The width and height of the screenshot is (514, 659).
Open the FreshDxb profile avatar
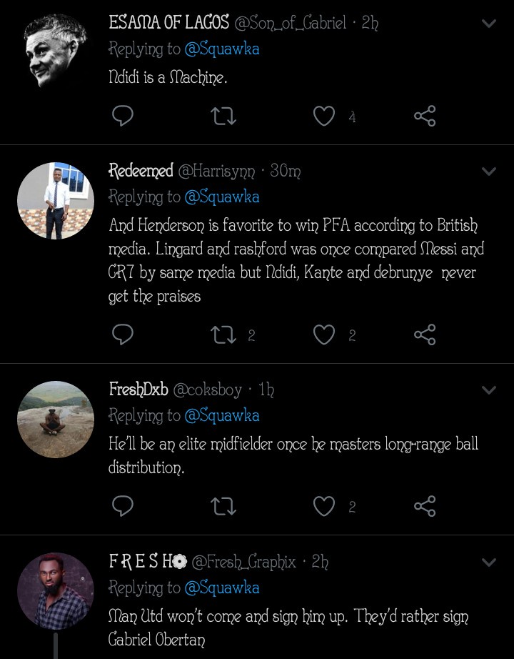click(x=56, y=420)
